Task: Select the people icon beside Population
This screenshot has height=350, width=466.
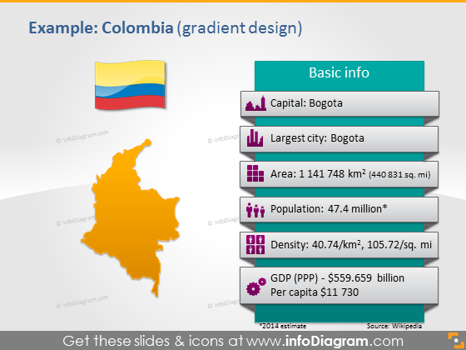Action: (x=255, y=210)
